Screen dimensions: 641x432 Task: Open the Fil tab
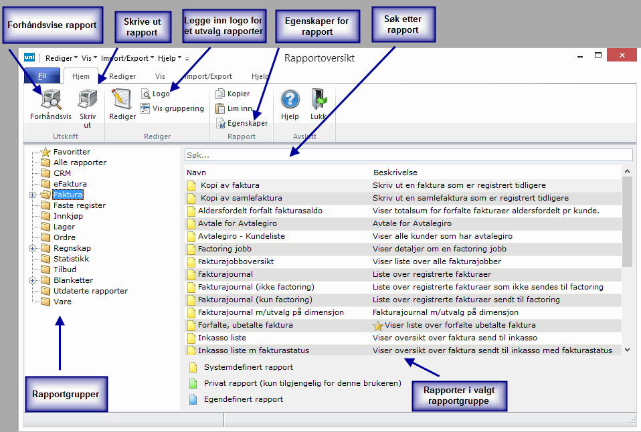[41, 76]
